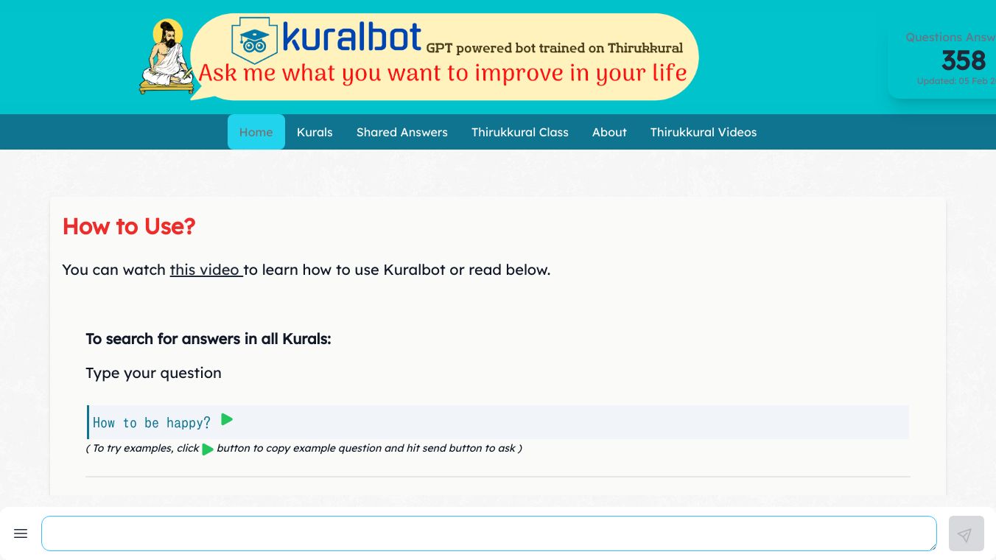This screenshot has width=996, height=560.
Task: Click the kuralbot wordmark title
Action: pyautogui.click(x=351, y=37)
